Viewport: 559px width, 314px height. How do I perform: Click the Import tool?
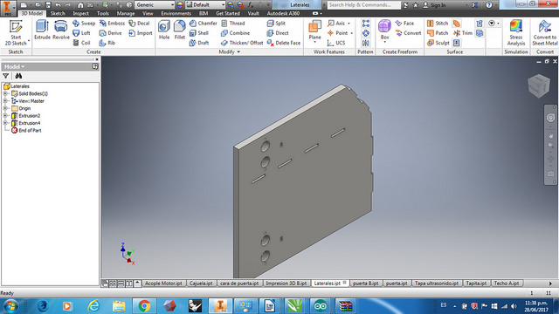coord(141,33)
